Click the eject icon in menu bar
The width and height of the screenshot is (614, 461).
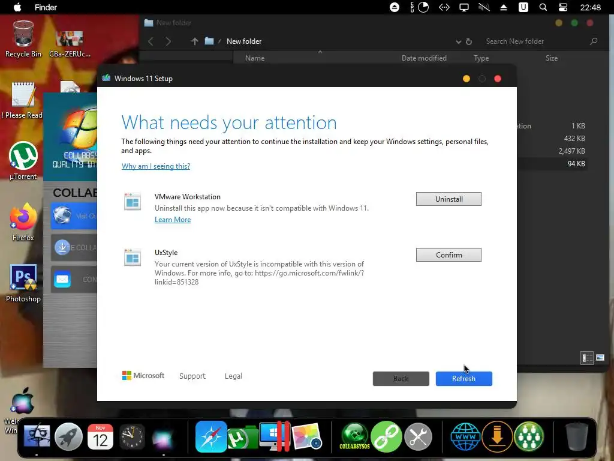(x=504, y=7)
